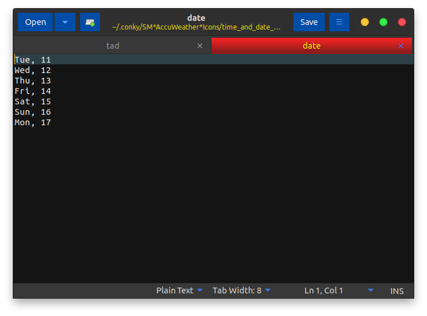Click the Open button
This screenshot has width=427, height=316.
pyautogui.click(x=35, y=22)
